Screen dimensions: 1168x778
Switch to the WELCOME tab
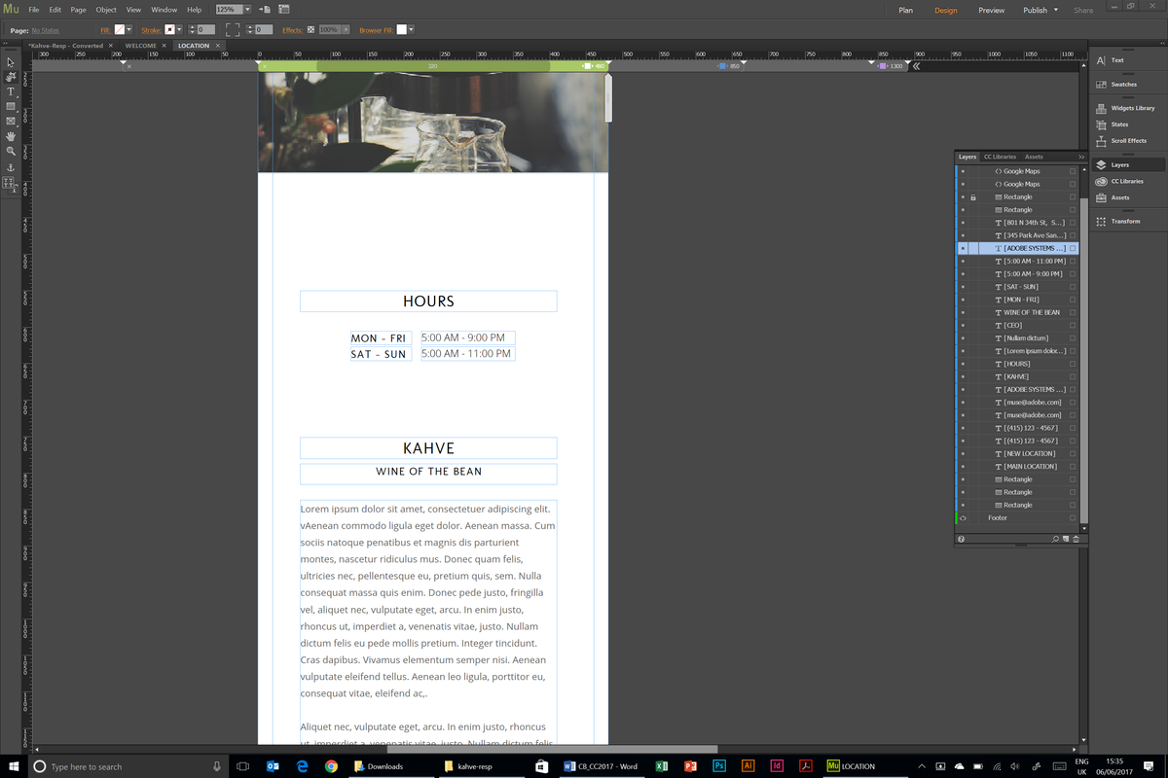pos(143,45)
